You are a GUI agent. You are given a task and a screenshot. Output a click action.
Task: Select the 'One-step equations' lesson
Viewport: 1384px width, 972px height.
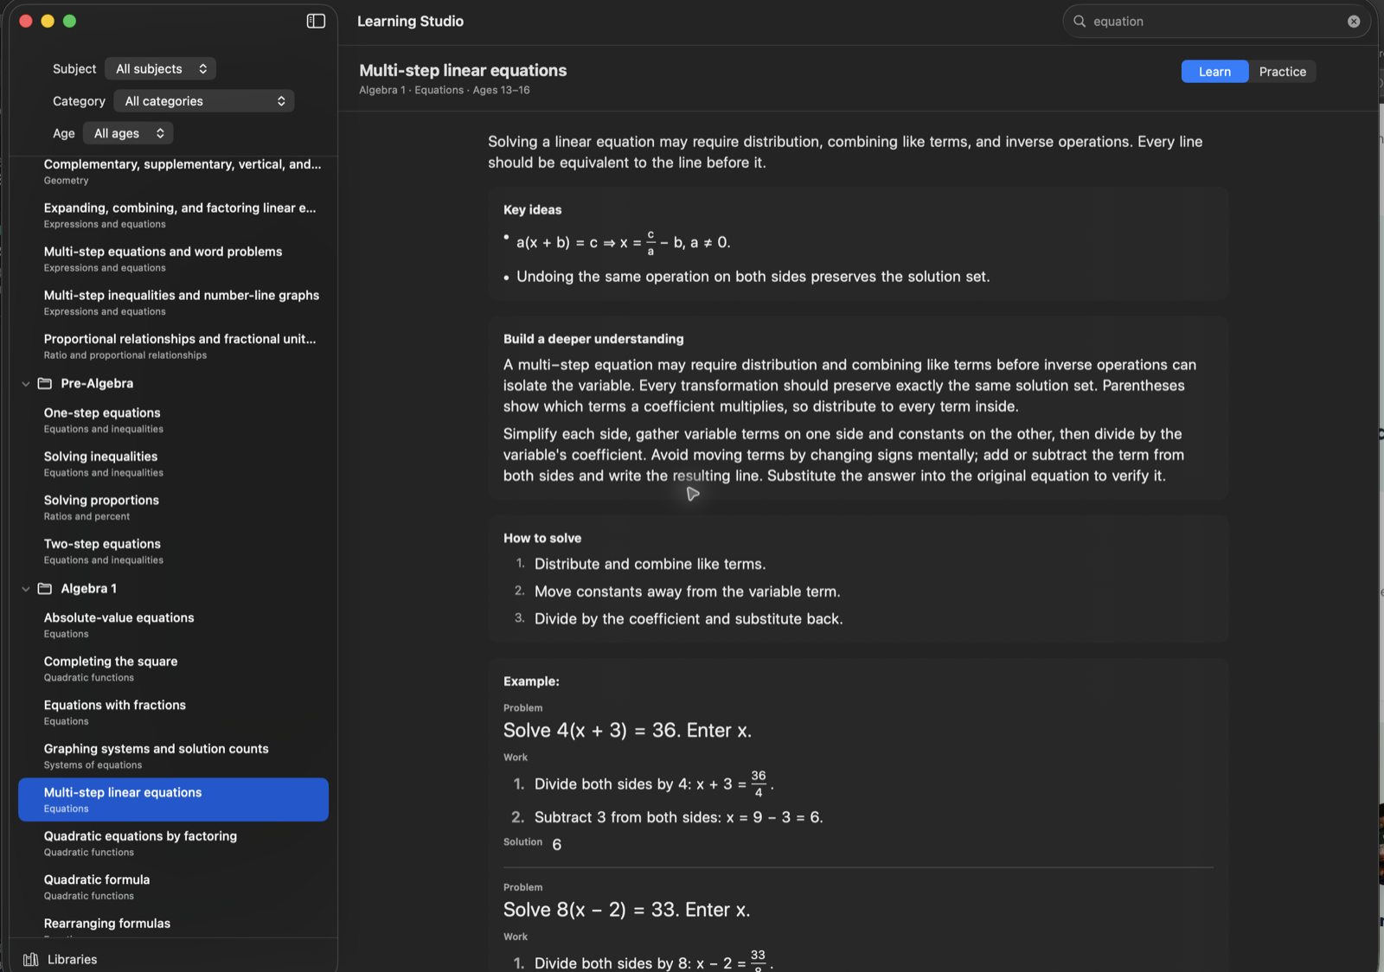point(173,420)
